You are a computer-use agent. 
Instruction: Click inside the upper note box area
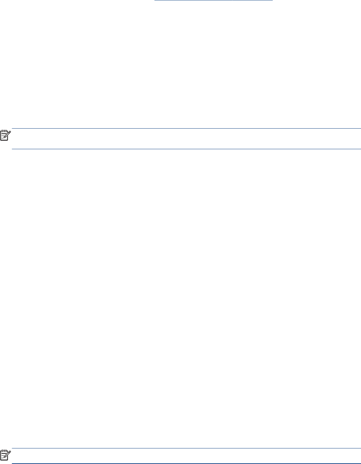[x=186, y=139]
